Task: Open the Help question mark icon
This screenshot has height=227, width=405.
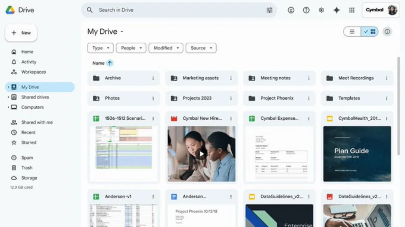Action: (x=306, y=10)
